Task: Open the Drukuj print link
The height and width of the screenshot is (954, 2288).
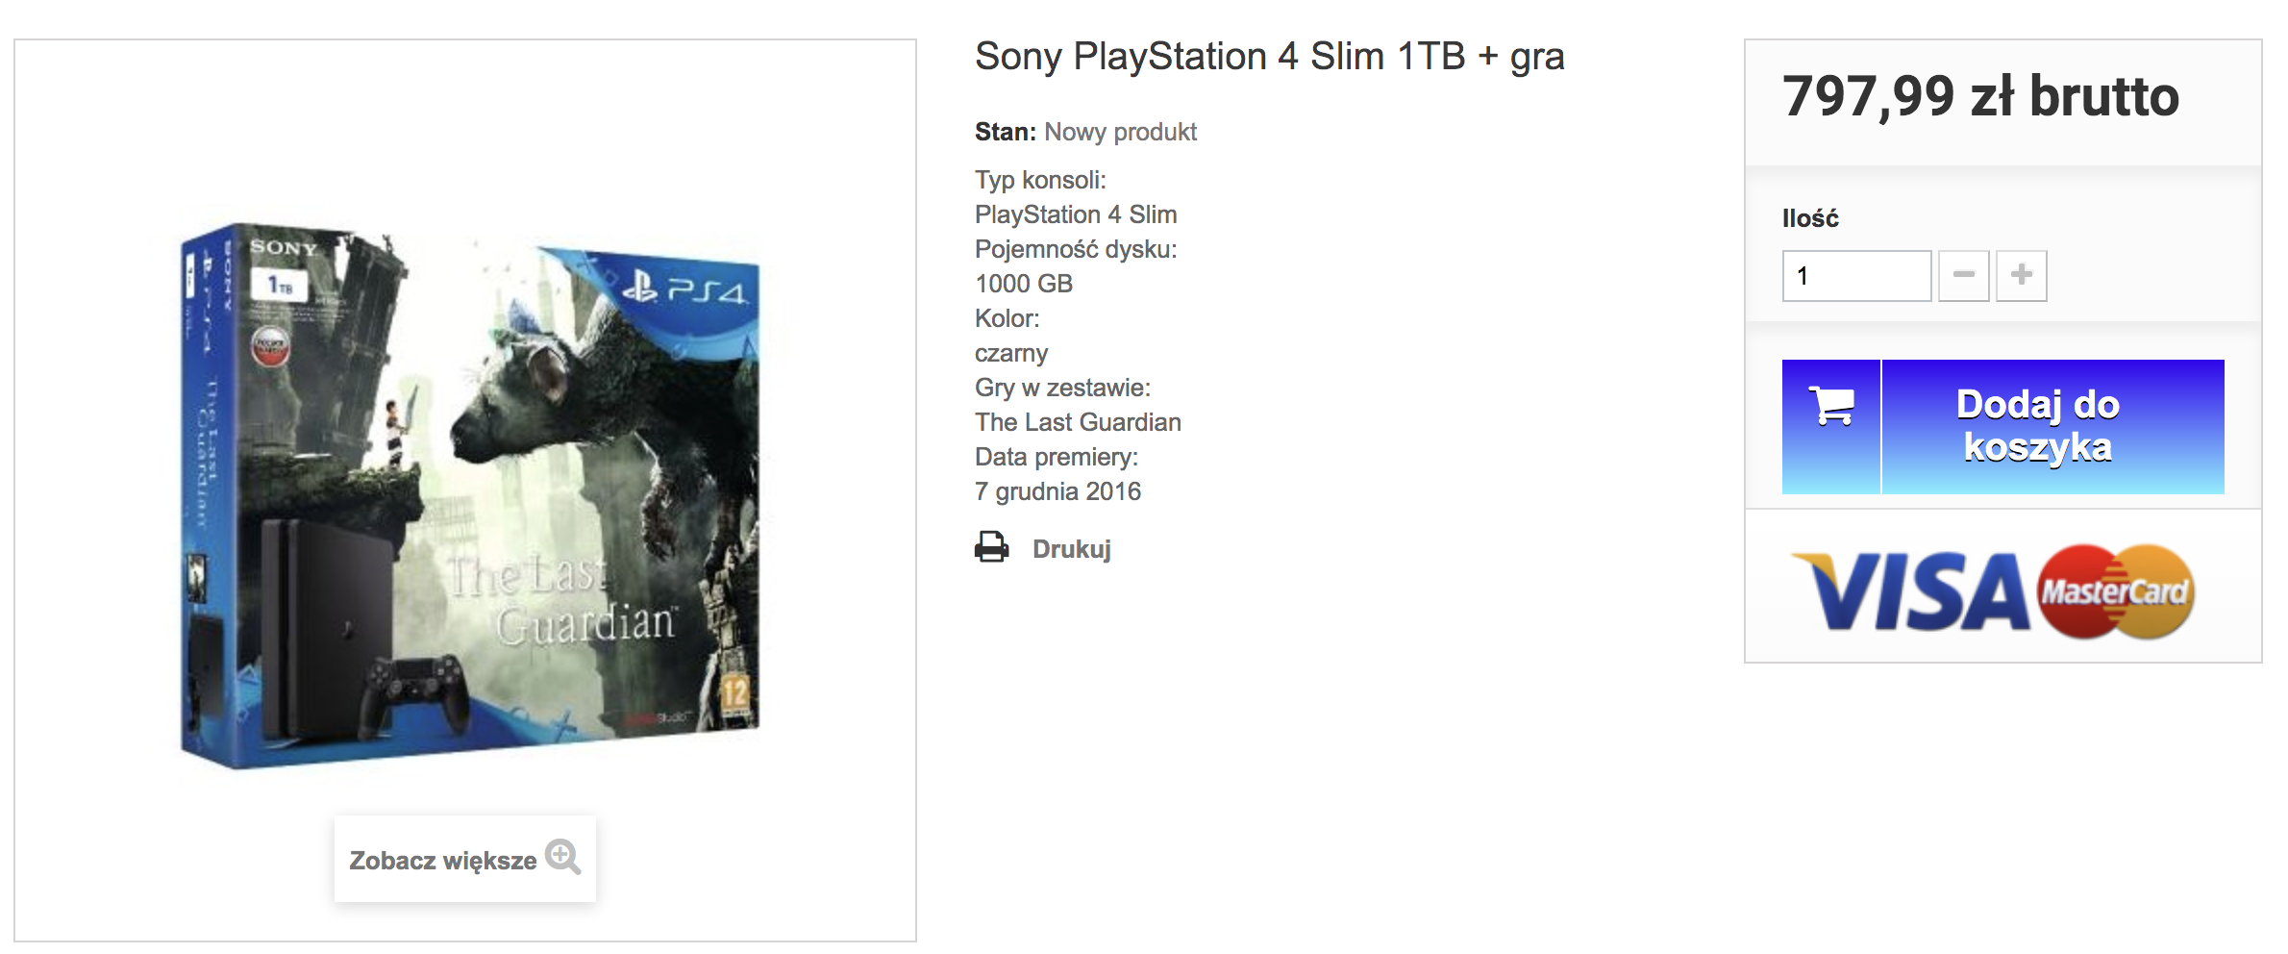Action: 1071,549
